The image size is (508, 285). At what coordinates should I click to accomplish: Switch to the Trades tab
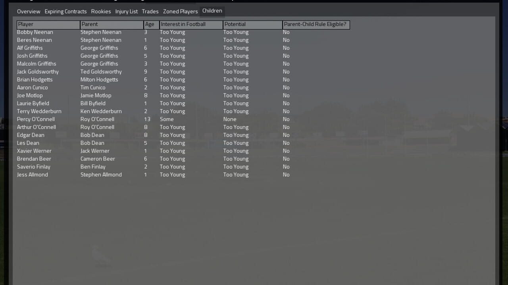[150, 11]
